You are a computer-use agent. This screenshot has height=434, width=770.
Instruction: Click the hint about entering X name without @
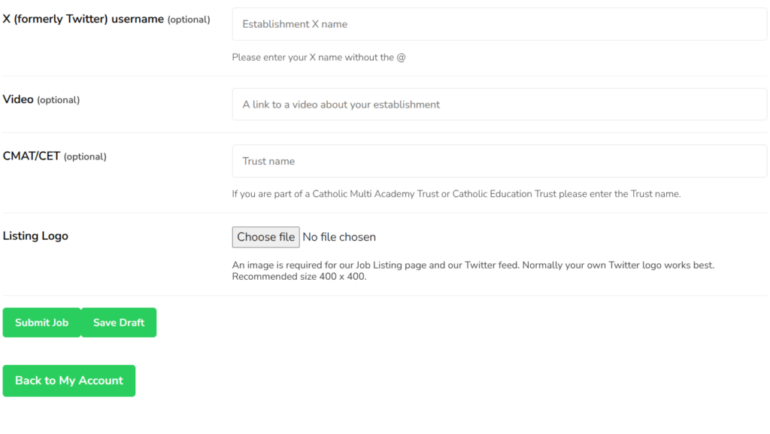click(319, 57)
